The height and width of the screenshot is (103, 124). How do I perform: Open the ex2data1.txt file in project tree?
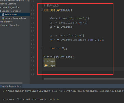(x=11, y=15)
